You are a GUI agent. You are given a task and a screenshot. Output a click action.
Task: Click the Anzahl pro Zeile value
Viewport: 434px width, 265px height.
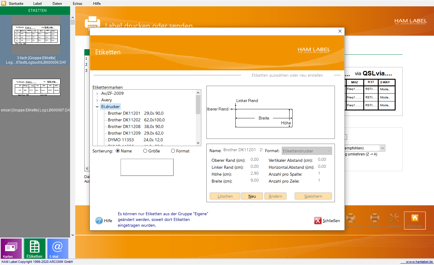[319, 180]
